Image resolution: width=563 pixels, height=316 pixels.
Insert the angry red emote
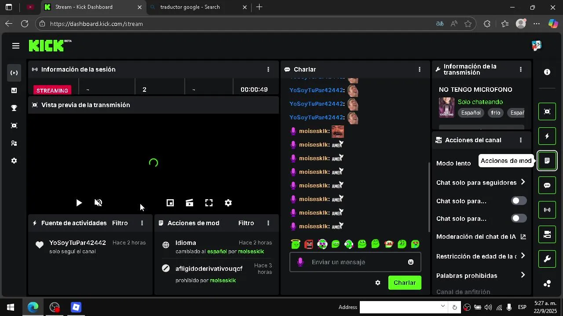pyautogui.click(x=309, y=244)
